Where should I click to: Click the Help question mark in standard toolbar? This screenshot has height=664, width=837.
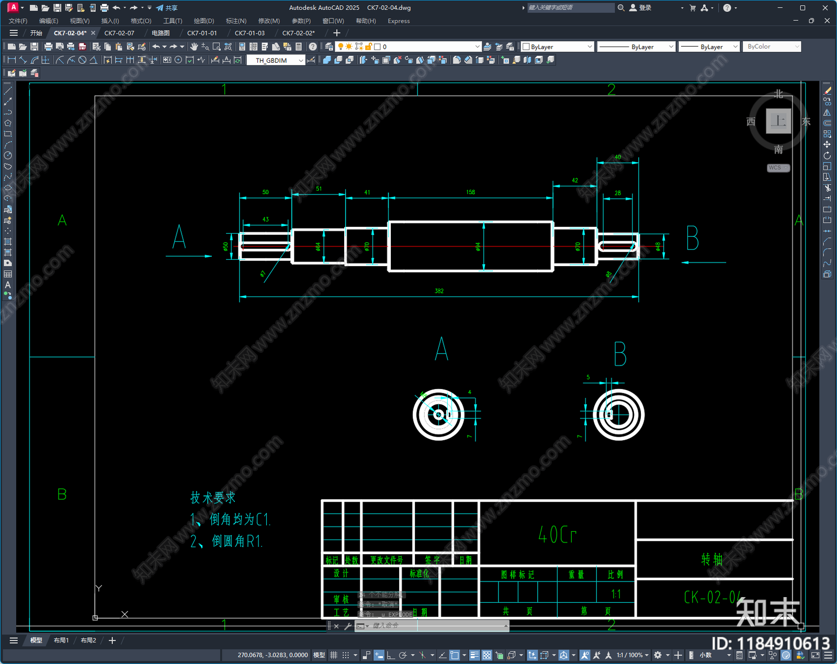313,47
